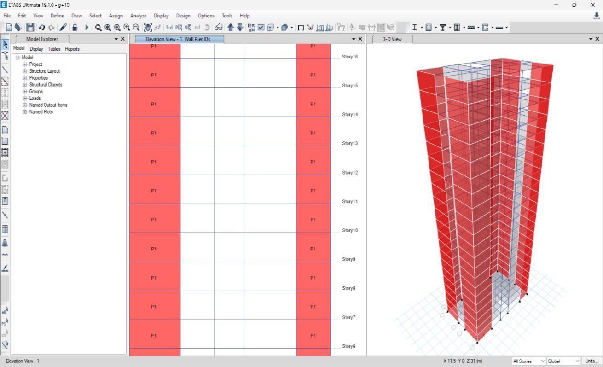Viewport: 603px width, 367px height.
Task: Click the Draw Walls in Plan tool
Action: 5,178
